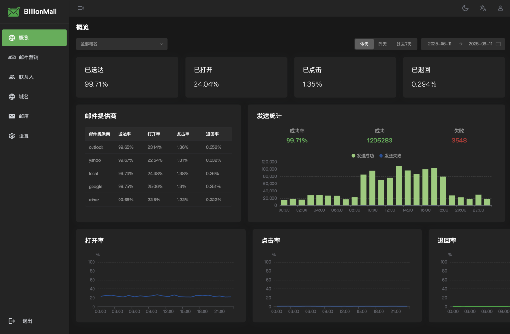Toggle 发送成功 legend green dot
This screenshot has width=510, height=334.
[353, 156]
